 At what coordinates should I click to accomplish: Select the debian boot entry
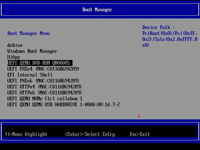(15, 45)
